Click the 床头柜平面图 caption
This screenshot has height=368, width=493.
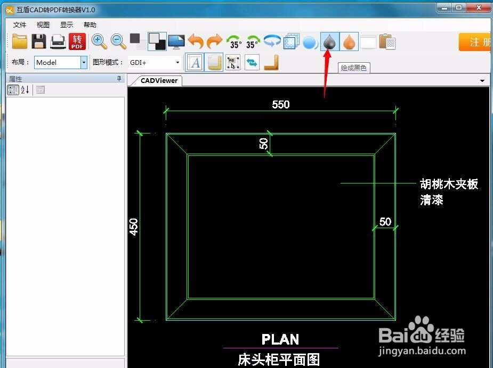[x=279, y=360]
